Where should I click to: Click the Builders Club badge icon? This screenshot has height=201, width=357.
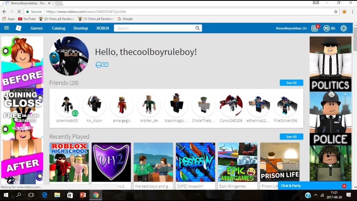(102, 65)
